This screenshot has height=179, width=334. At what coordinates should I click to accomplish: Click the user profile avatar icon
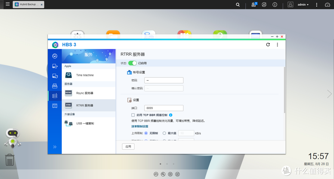click(290, 4)
